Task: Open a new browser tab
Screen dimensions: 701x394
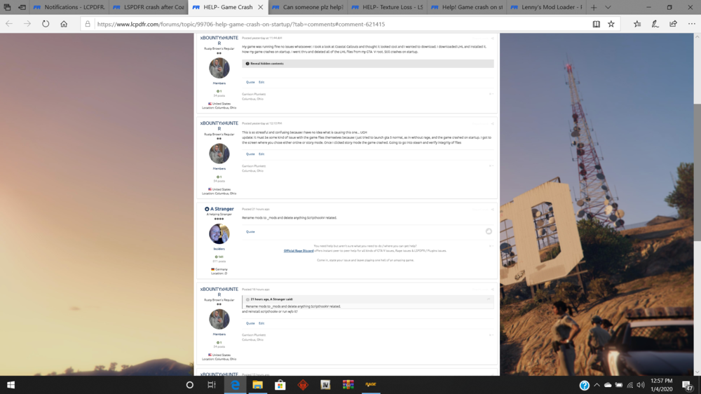Action: [x=594, y=7]
